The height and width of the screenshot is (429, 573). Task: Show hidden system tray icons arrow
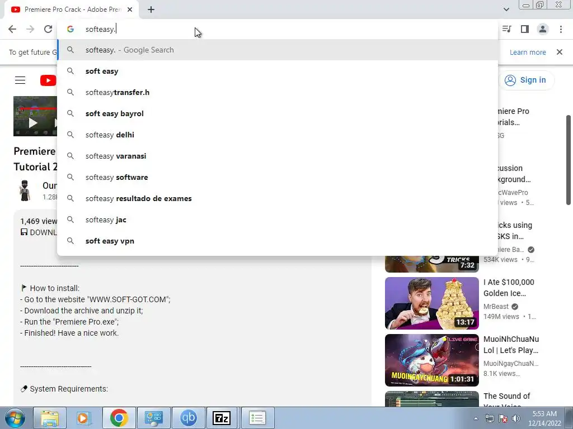pos(476,418)
